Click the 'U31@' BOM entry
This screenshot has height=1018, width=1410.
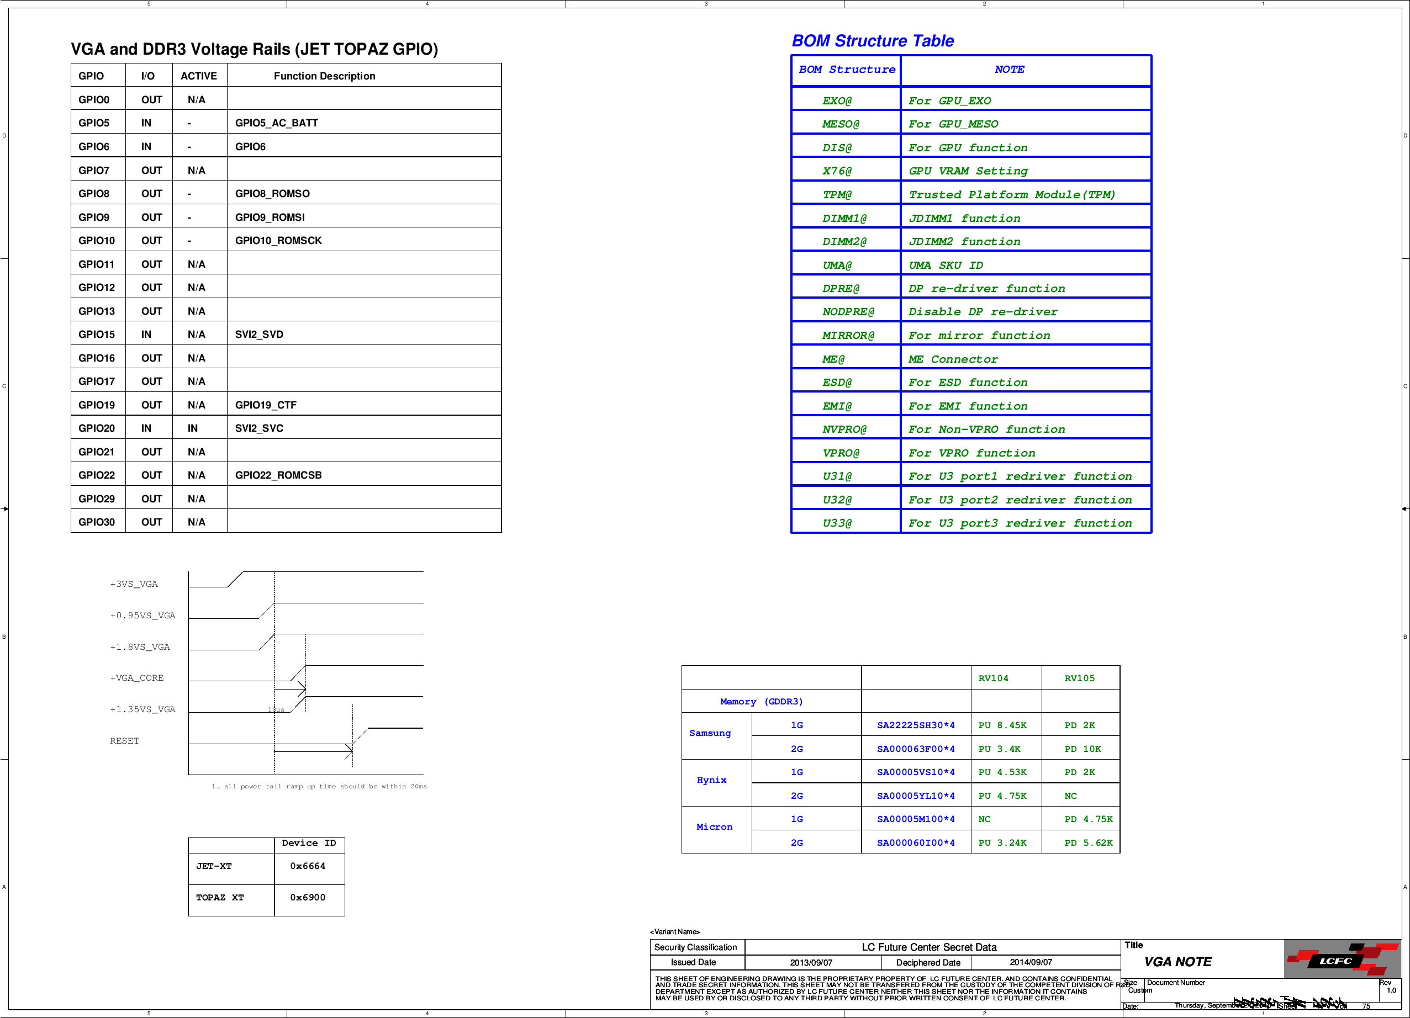(x=837, y=476)
